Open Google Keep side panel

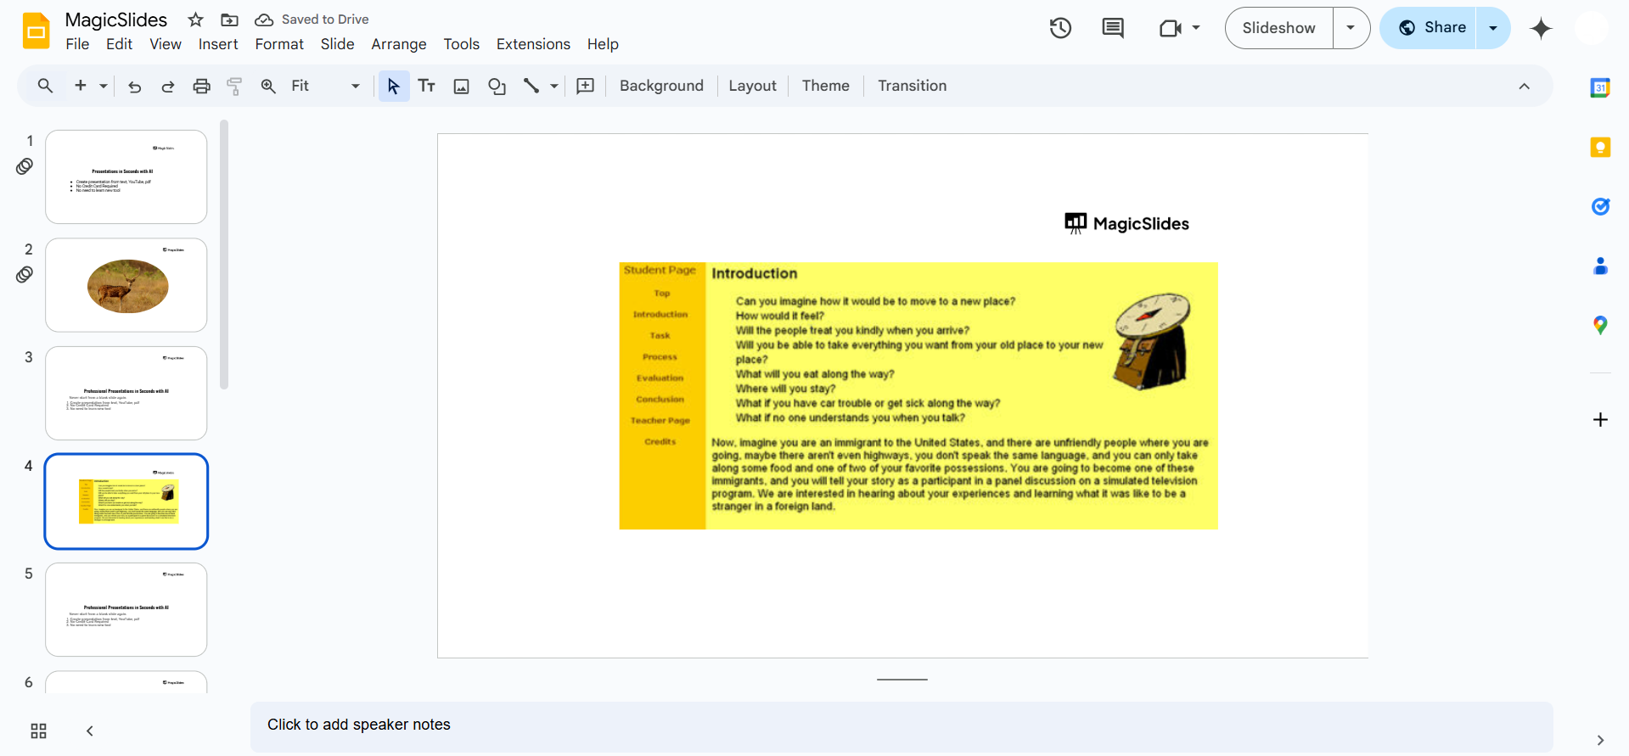tap(1600, 147)
